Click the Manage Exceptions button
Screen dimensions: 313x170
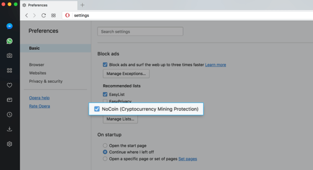pyautogui.click(x=126, y=74)
